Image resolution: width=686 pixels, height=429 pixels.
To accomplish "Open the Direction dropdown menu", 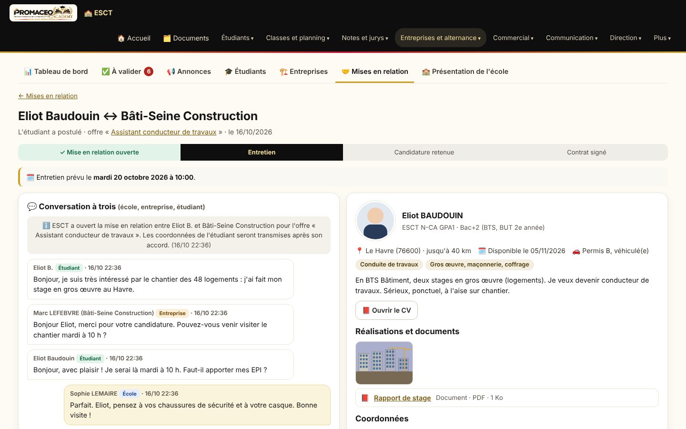I will (625, 38).
